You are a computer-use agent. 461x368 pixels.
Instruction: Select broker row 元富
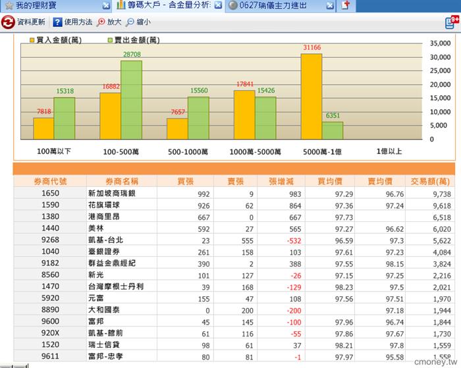[x=234, y=298]
